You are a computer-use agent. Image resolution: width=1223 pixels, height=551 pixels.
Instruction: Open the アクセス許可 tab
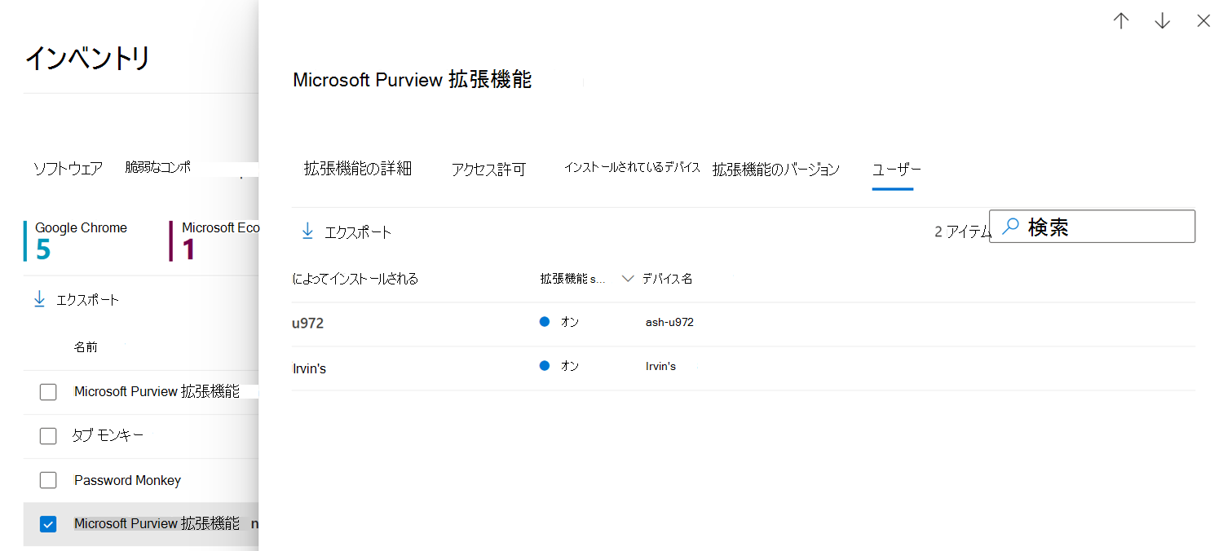point(488,170)
